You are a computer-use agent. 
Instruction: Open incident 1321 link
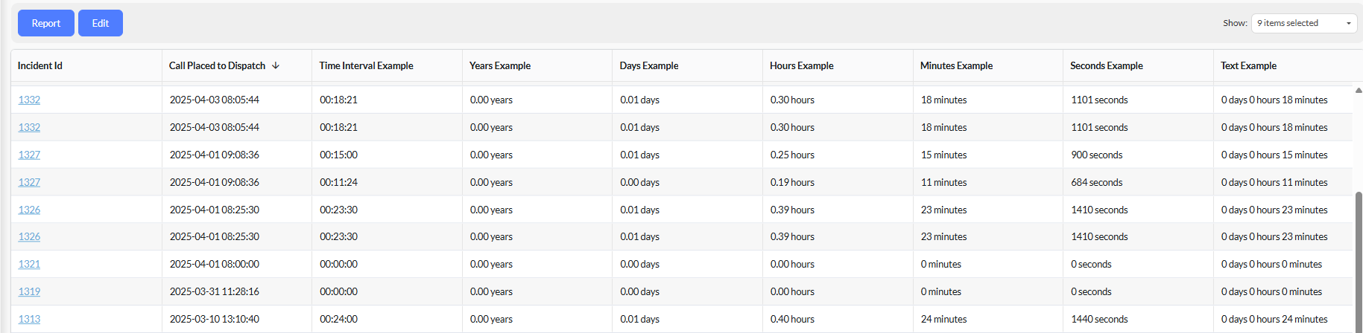pyautogui.click(x=29, y=264)
